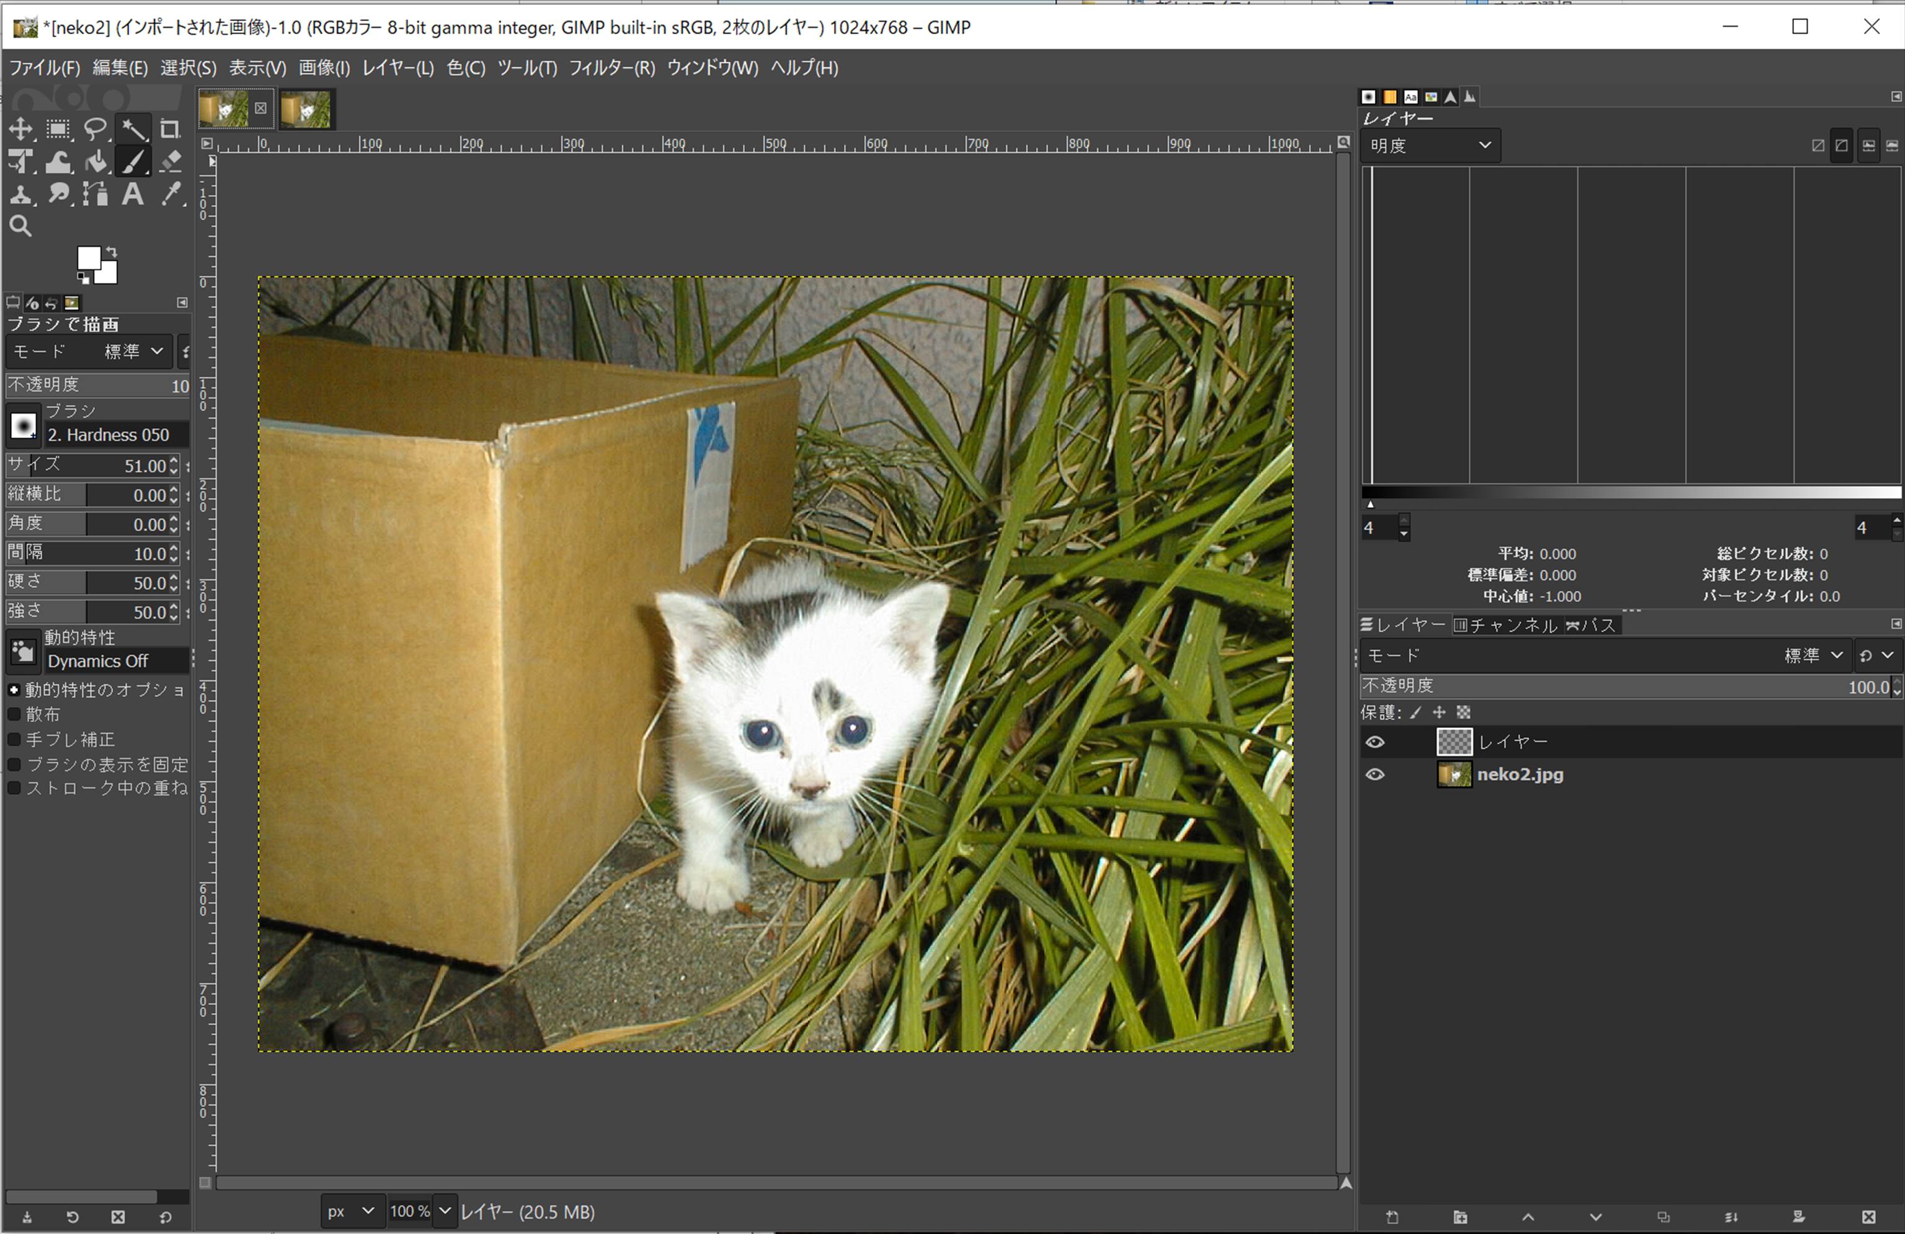Select the Text tool

click(133, 195)
